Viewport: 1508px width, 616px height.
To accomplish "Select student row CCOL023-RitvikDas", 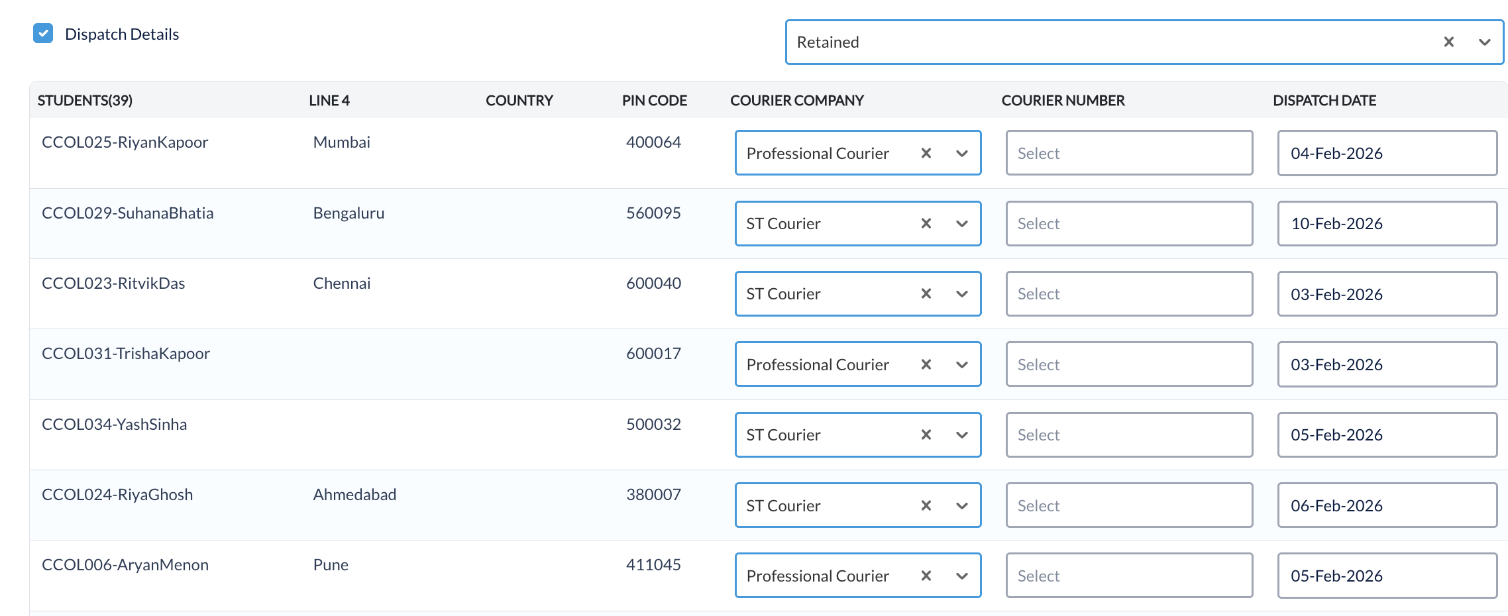I will tap(113, 283).
